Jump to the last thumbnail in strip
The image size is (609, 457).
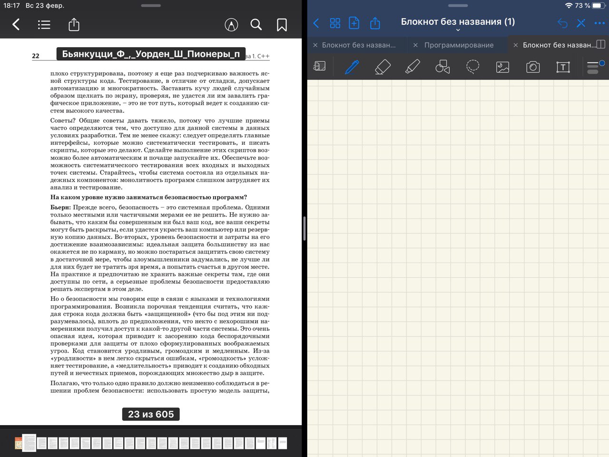pos(283,443)
